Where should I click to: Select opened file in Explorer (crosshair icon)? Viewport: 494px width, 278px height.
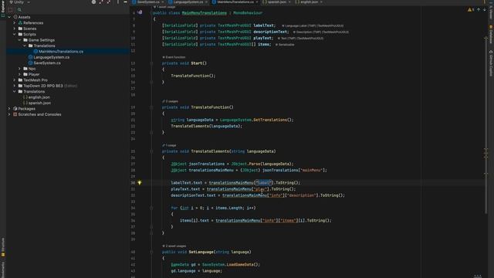click(93, 2)
